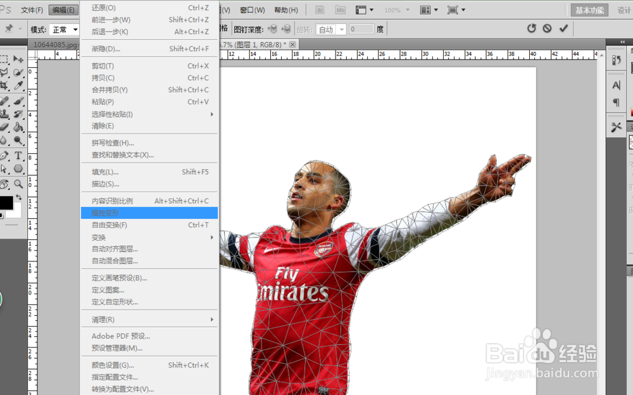Commit the puppet warp with checkmark

click(563, 28)
